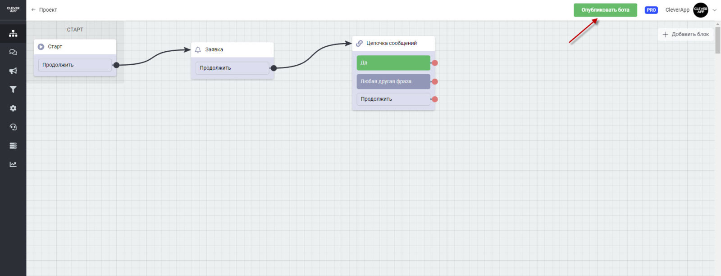The height and width of the screenshot is (276, 721).
Task: Open the broadcasts megaphone icon
Action: coord(13,71)
